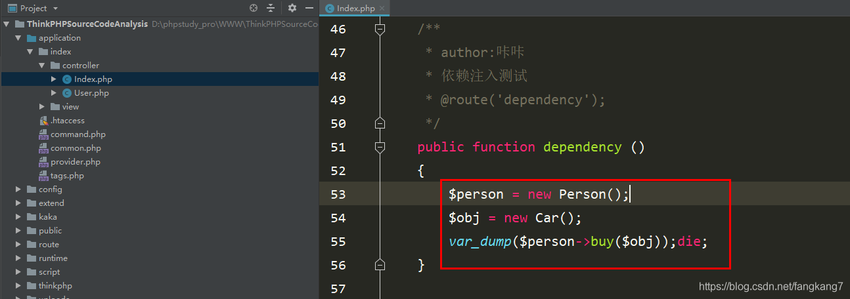Click the application folder icon

pyautogui.click(x=32, y=38)
